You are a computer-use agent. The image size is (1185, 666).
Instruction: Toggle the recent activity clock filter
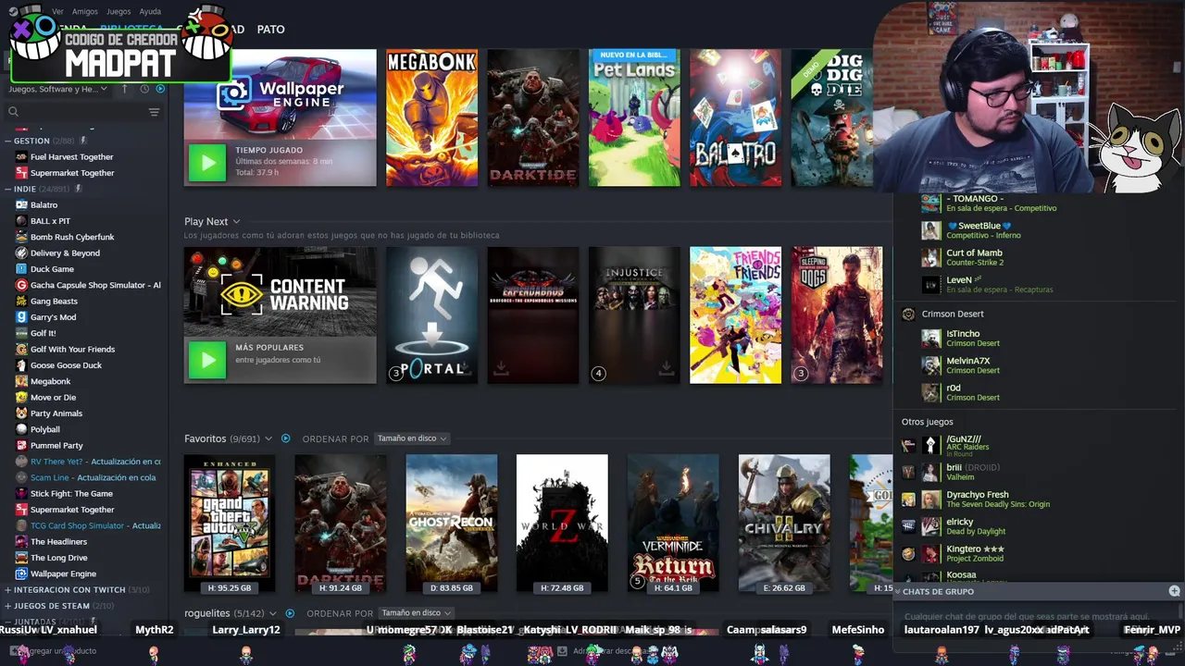pos(144,89)
